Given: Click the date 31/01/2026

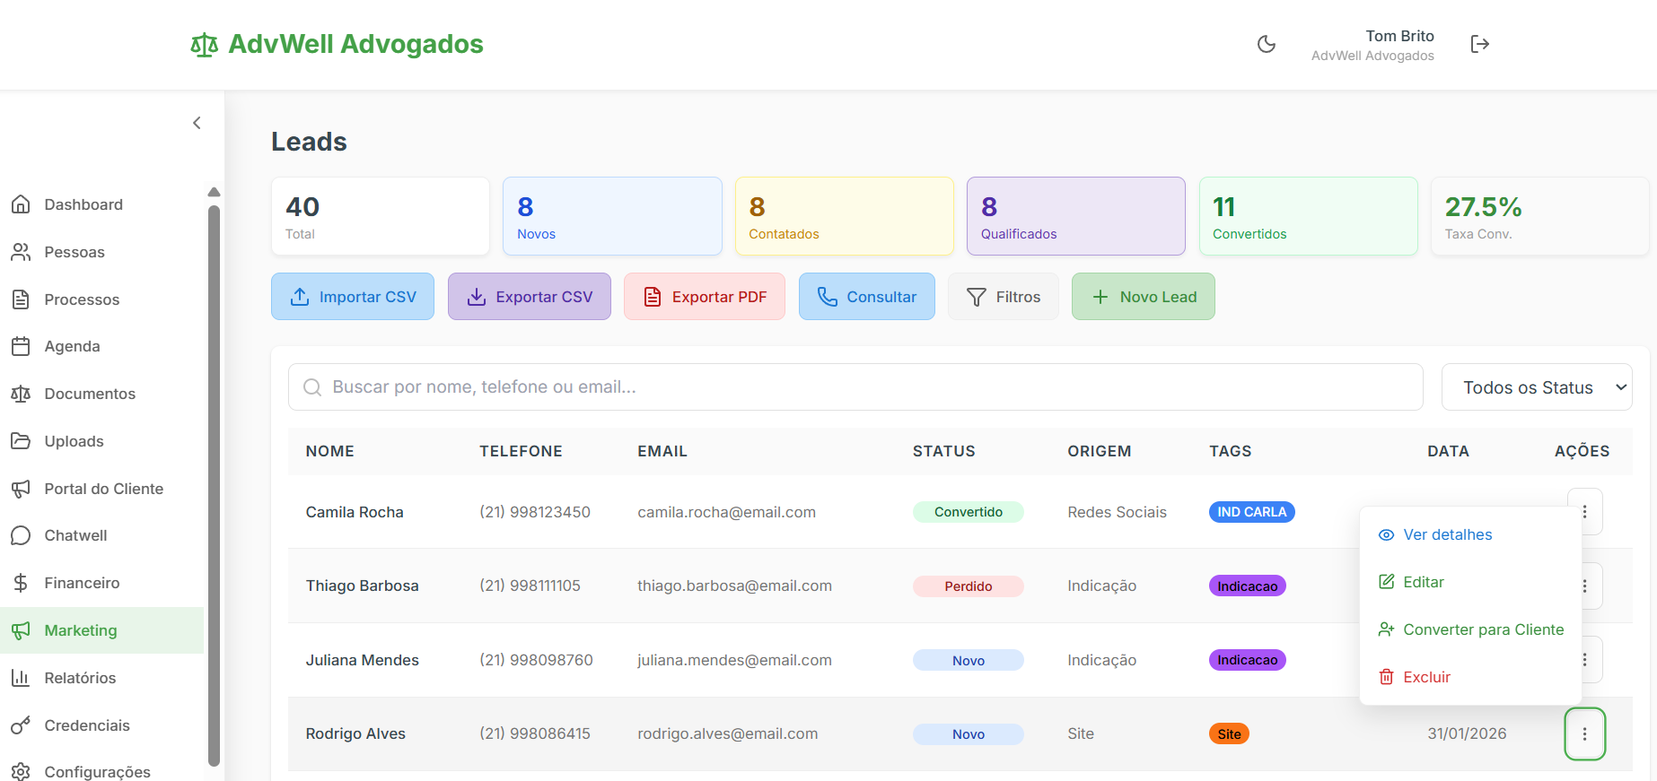Looking at the screenshot, I should click(1468, 733).
